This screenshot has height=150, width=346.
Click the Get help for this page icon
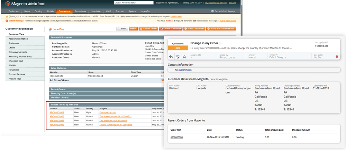(x=212, y=11)
